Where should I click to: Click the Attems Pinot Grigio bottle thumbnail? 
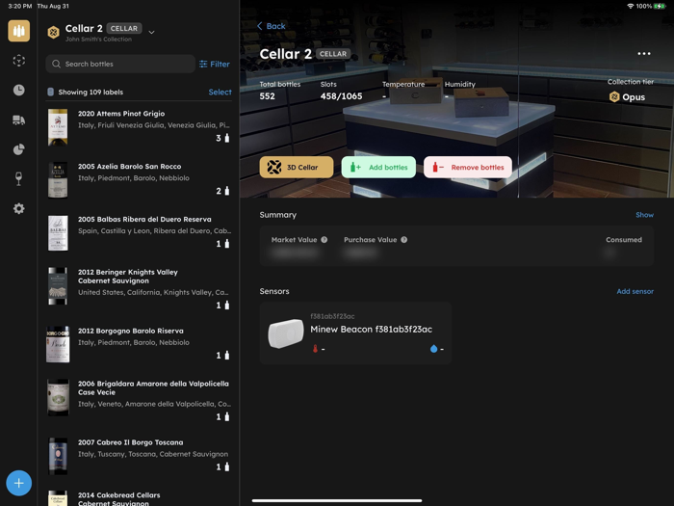[58, 127]
